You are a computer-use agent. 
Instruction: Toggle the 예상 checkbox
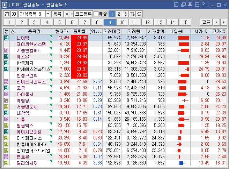point(96,14)
